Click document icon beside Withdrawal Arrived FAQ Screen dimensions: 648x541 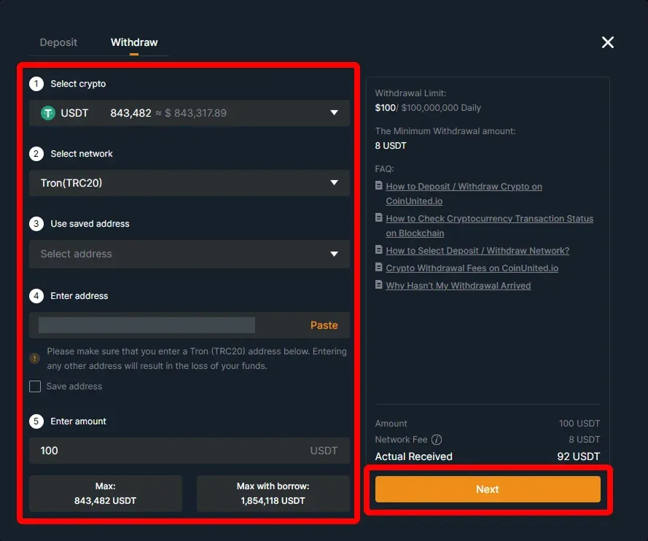pyautogui.click(x=378, y=285)
